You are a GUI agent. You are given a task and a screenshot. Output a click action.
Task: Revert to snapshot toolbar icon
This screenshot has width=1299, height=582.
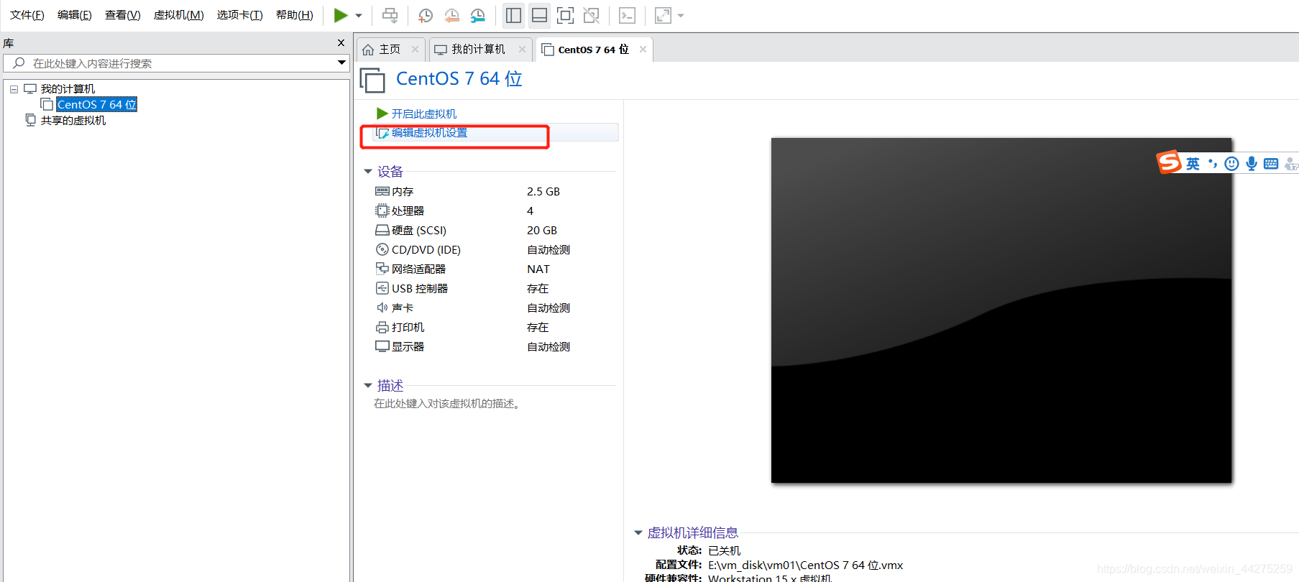451,15
